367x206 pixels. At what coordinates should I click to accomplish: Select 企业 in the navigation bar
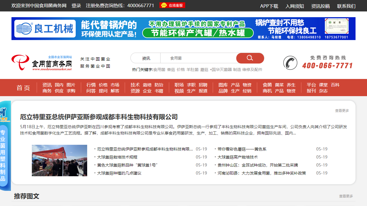[x=147, y=91]
